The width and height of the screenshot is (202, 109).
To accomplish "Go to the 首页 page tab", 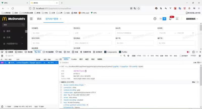I will pyautogui.click(x=39, y=19).
